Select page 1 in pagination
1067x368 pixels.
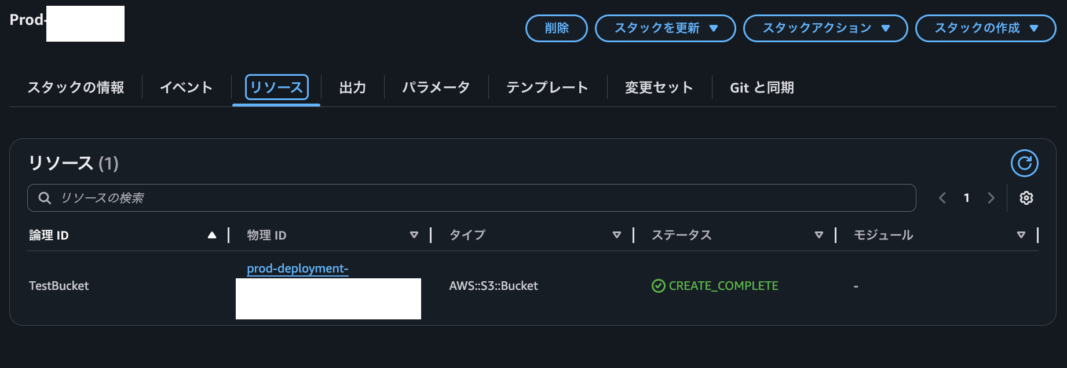click(967, 197)
